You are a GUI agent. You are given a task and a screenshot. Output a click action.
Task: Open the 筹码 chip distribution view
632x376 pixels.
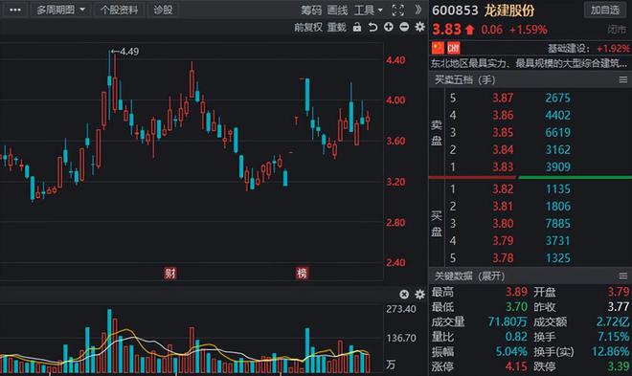tap(311, 11)
